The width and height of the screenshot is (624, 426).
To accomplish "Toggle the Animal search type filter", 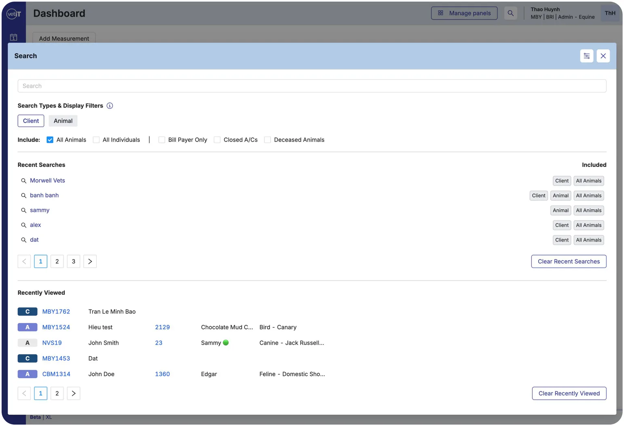I will [x=63, y=121].
